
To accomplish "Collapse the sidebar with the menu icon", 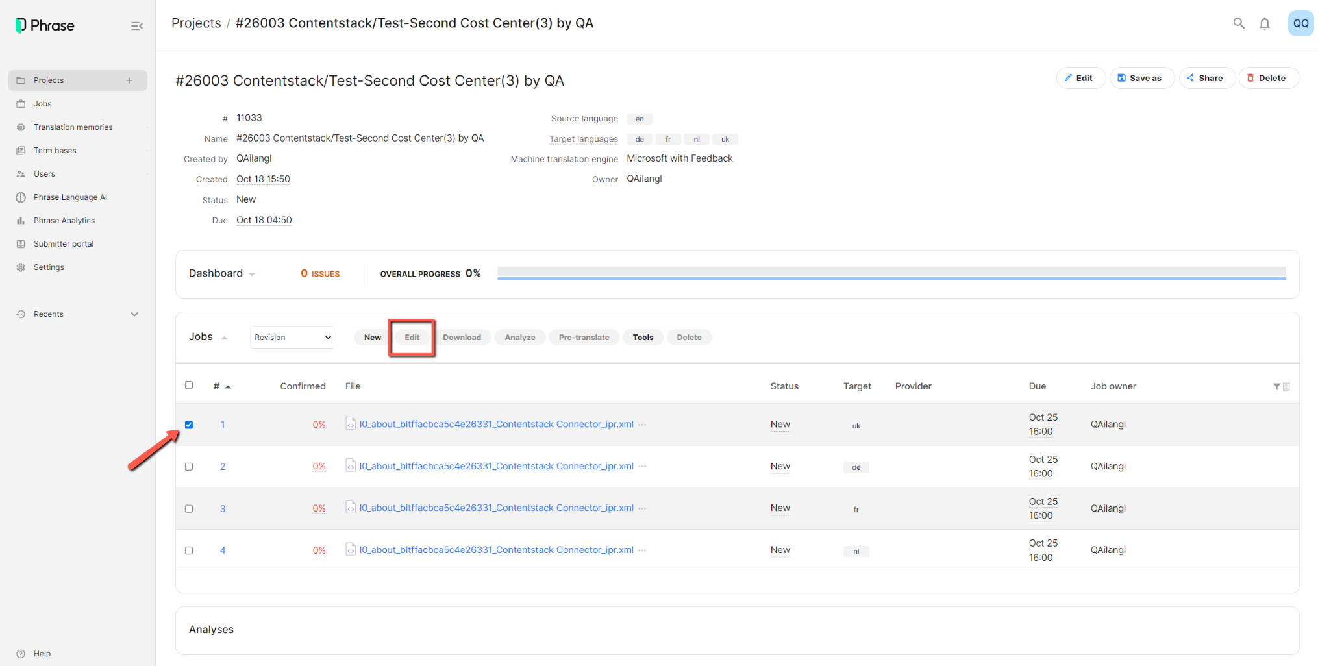I will tap(136, 26).
